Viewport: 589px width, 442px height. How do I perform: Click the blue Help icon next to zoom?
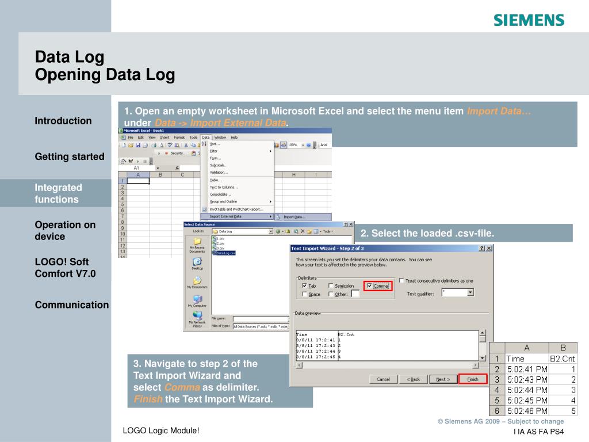[309, 145]
